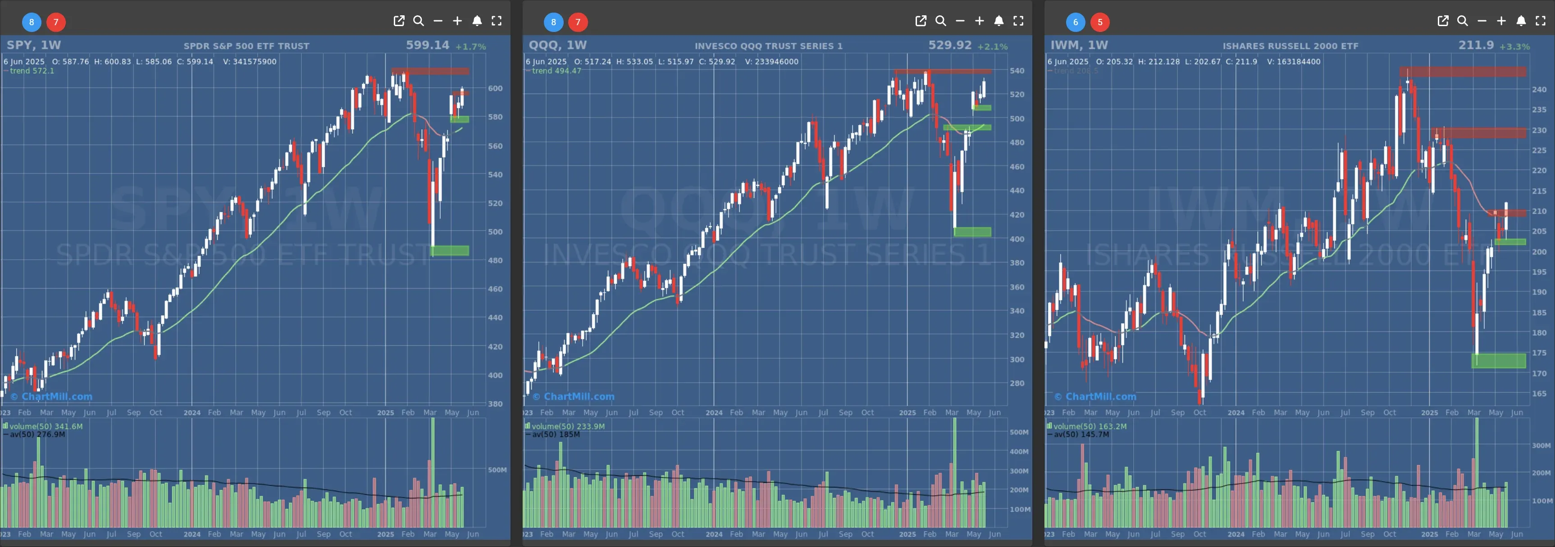1555x547 pixels.
Task: Click QQQ percent change +2.1%
Action: click(993, 46)
